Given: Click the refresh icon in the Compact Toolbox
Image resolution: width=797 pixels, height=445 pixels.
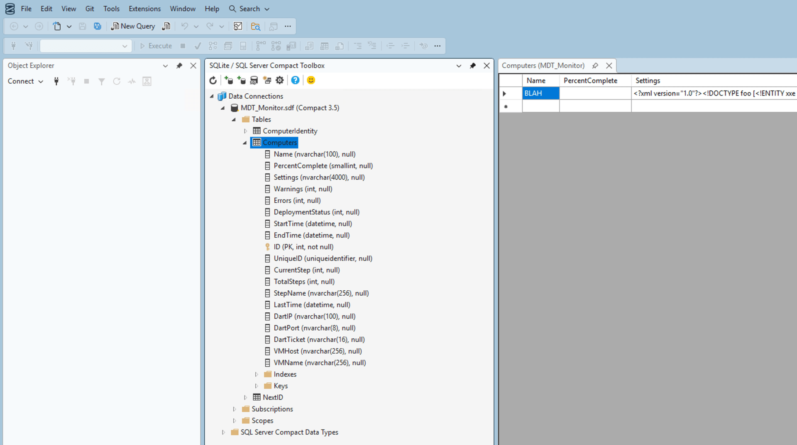Looking at the screenshot, I should pos(213,80).
